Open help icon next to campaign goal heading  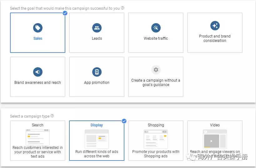123,8
